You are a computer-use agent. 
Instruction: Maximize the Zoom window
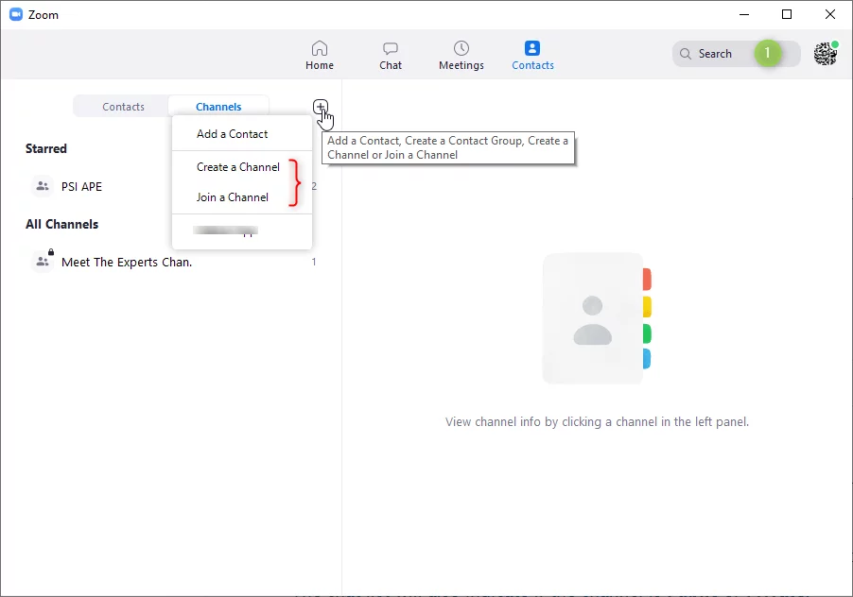pyautogui.click(x=787, y=14)
